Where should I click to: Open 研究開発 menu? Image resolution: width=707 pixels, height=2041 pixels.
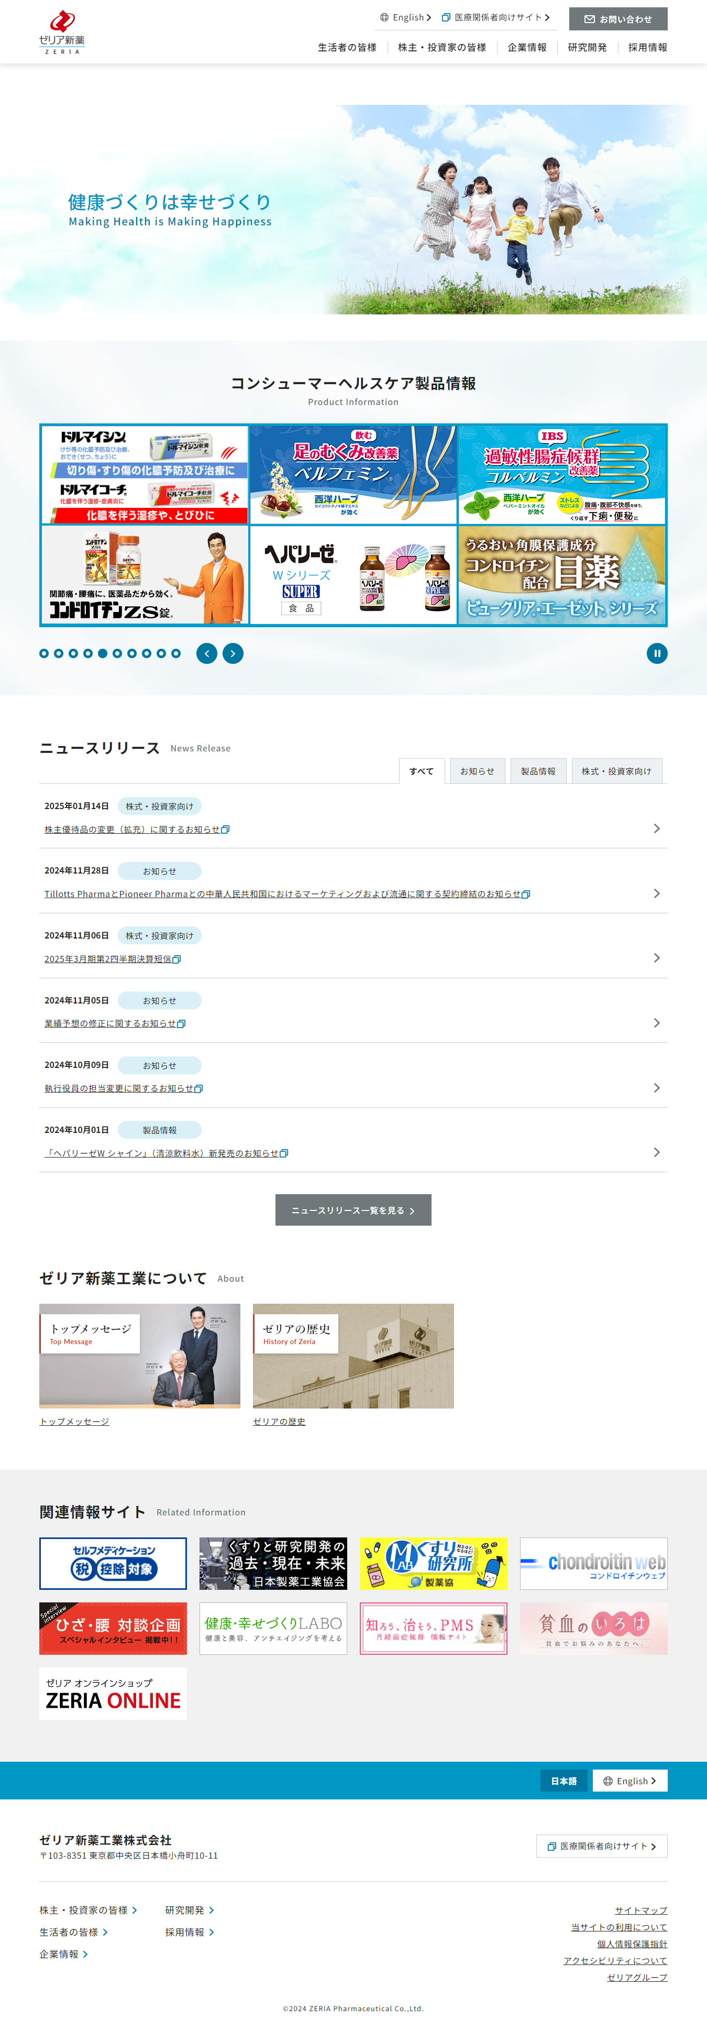[x=587, y=48]
